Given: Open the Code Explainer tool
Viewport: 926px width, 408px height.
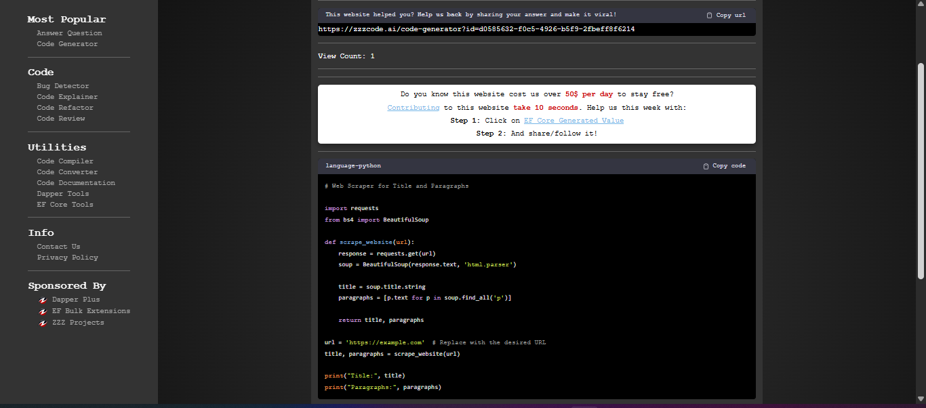Looking at the screenshot, I should point(67,97).
